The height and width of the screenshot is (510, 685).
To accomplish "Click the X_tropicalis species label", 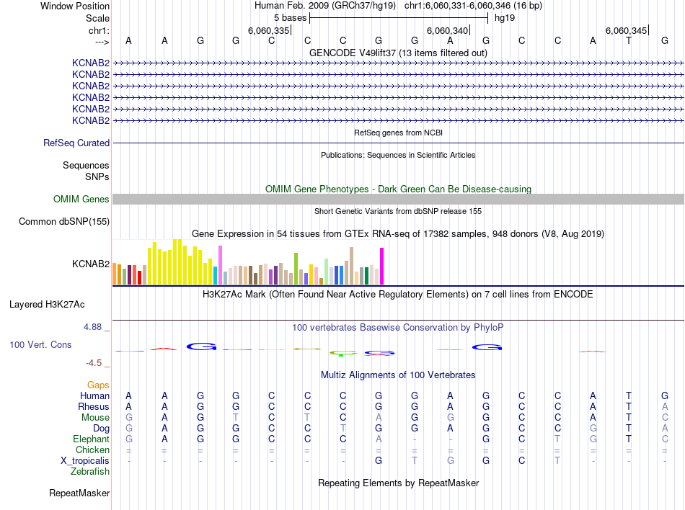I will 85,461.
